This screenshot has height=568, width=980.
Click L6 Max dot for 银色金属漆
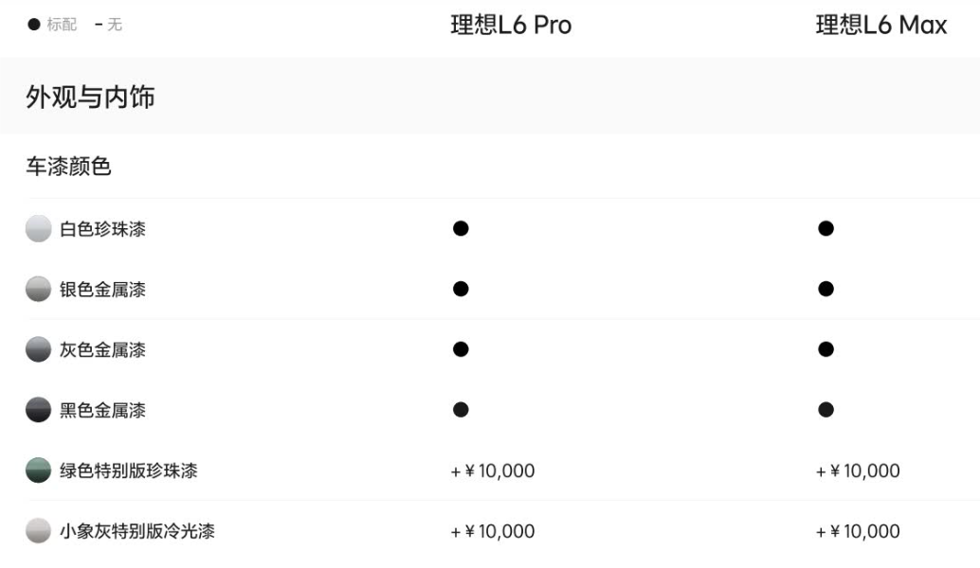pyautogui.click(x=826, y=289)
